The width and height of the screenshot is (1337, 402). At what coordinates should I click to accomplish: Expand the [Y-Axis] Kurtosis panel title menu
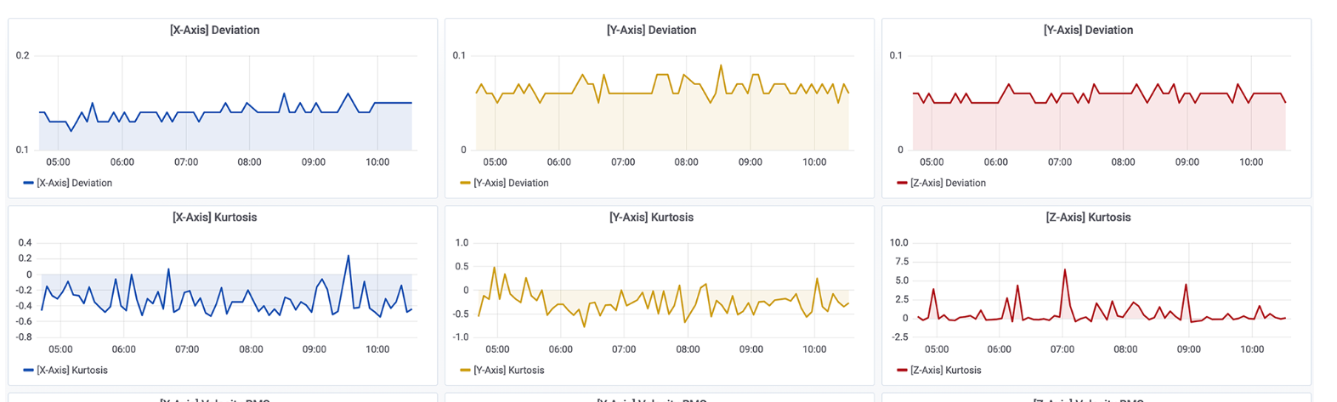(x=651, y=218)
